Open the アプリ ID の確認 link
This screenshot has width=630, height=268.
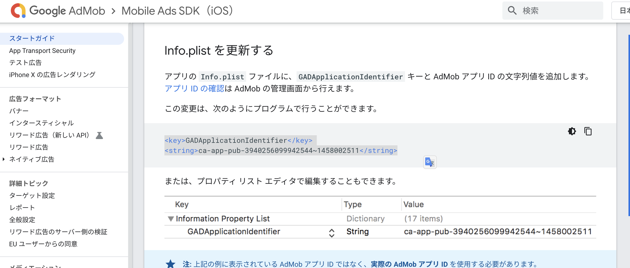pos(194,88)
